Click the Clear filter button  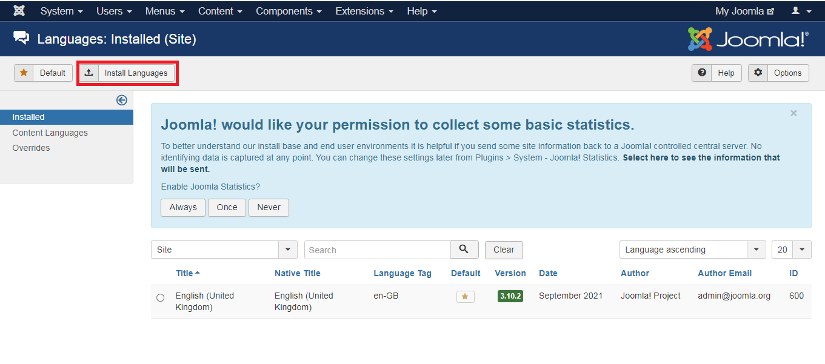(504, 250)
